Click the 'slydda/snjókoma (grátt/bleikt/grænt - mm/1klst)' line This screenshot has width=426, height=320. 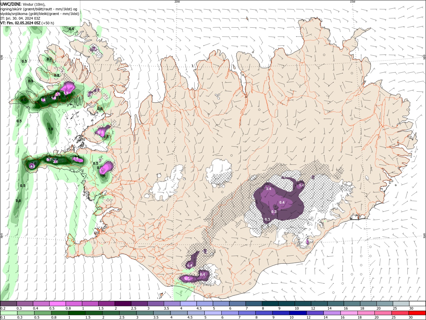click(x=40, y=14)
